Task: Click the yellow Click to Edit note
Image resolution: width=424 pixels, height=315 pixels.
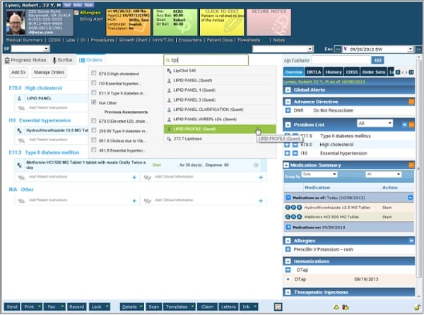Action: tap(222, 21)
